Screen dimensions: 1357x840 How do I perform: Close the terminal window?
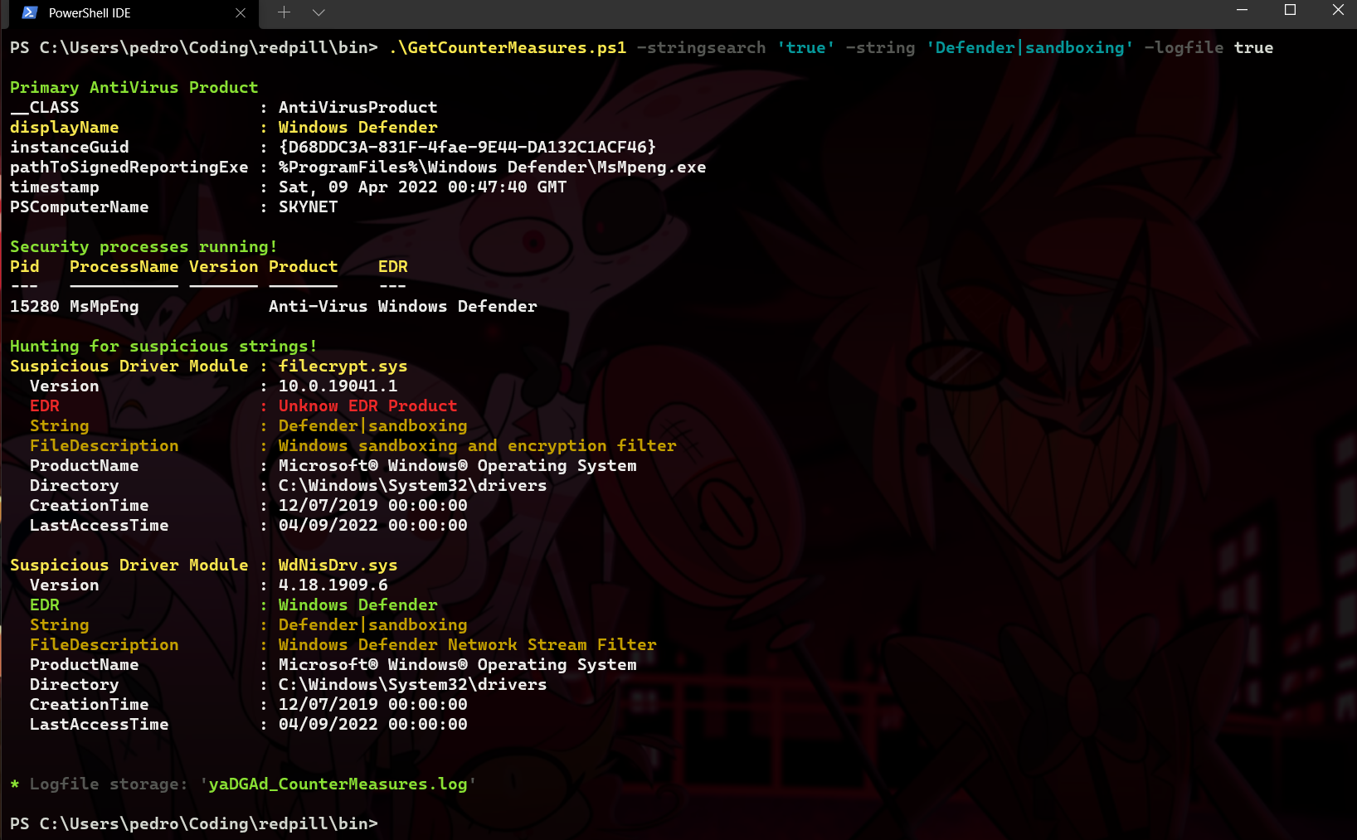1337,10
